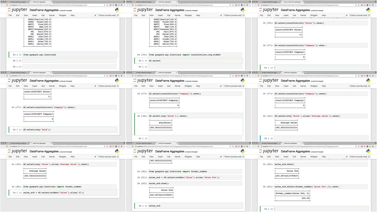The height and width of the screenshot is (212, 377).
Task: Click pencil icon in notebook showing In [18]
Action: (221, 86)
